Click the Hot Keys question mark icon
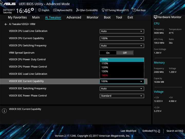This screenshot has height=139, width=185. pyautogui.click(x=134, y=10)
